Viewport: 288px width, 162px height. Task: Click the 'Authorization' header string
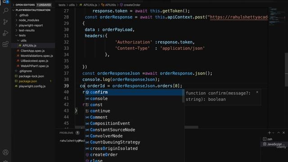[x=134, y=42]
